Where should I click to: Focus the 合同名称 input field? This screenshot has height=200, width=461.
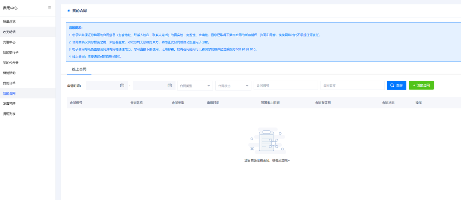[x=353, y=86]
